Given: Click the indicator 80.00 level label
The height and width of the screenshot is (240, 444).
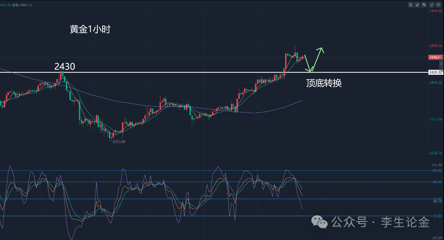Looking at the screenshot, I should [437, 182].
